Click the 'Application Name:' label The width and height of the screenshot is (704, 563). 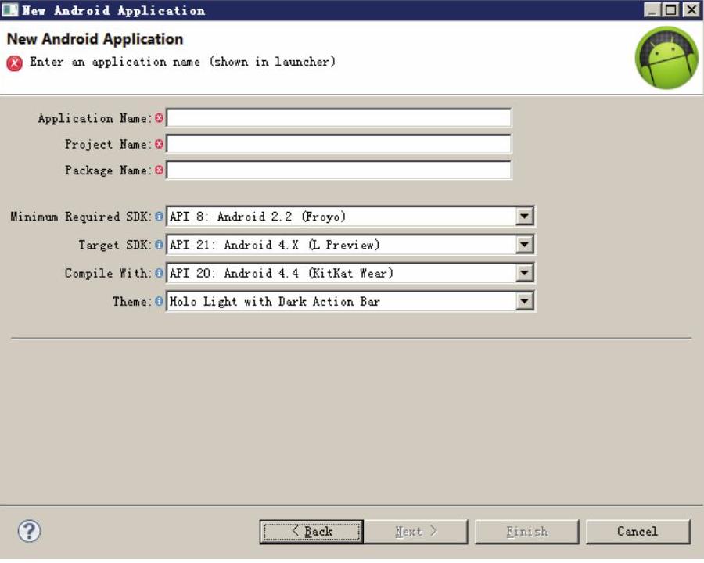click(x=95, y=119)
